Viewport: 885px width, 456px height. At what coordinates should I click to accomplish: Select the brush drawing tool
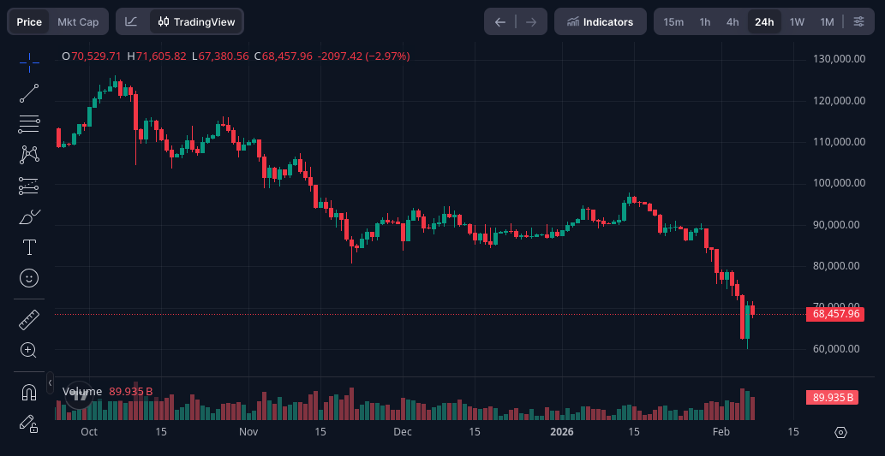tap(29, 216)
